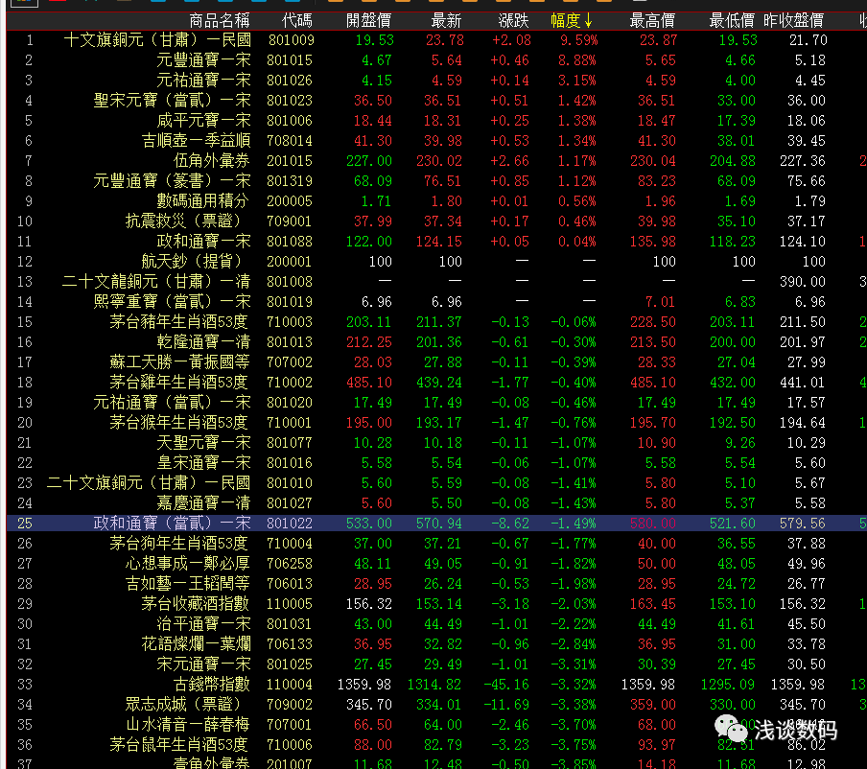
Task: Select the 茅台收藏酒指數 row
Action: (x=436, y=604)
